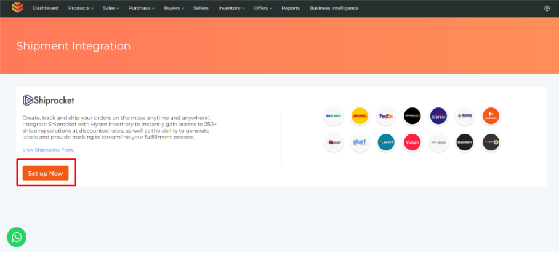Viewport: 559px width, 253px height.
Task: Open the Reports menu item
Action: point(291,8)
